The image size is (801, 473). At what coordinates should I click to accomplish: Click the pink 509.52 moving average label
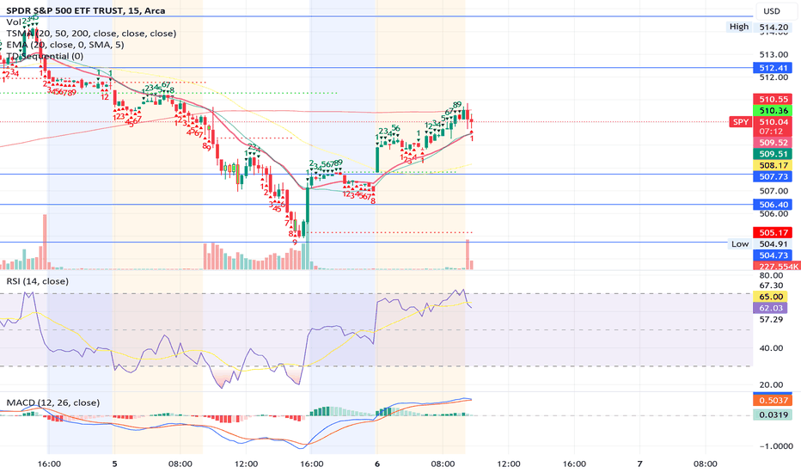pyautogui.click(x=773, y=143)
